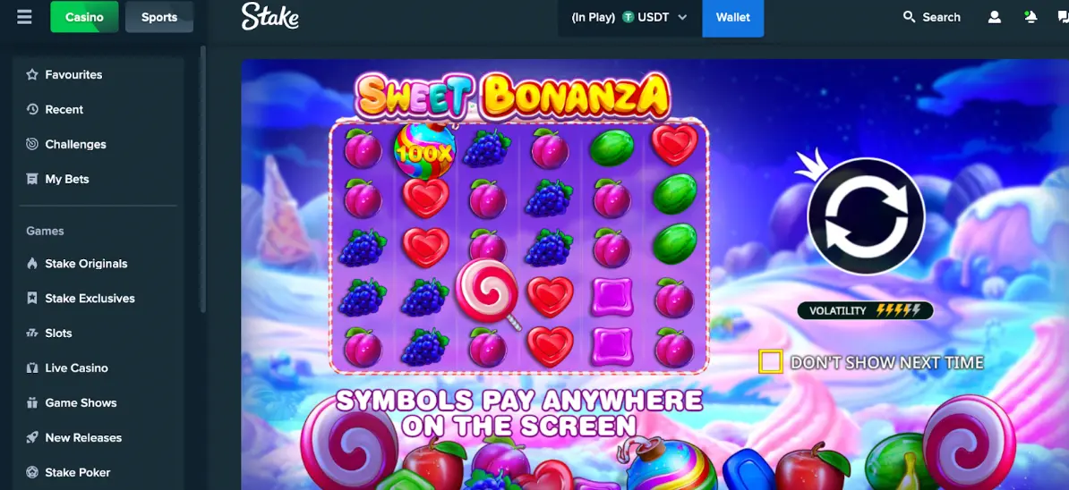The height and width of the screenshot is (490, 1069).
Task: Click the circular spin arrows button
Action: coord(866,216)
